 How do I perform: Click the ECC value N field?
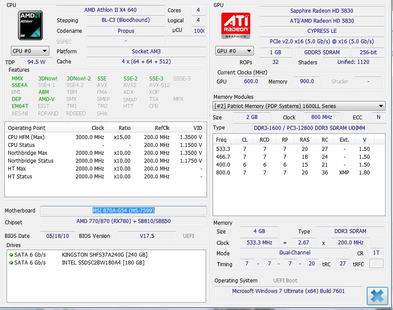(x=378, y=117)
